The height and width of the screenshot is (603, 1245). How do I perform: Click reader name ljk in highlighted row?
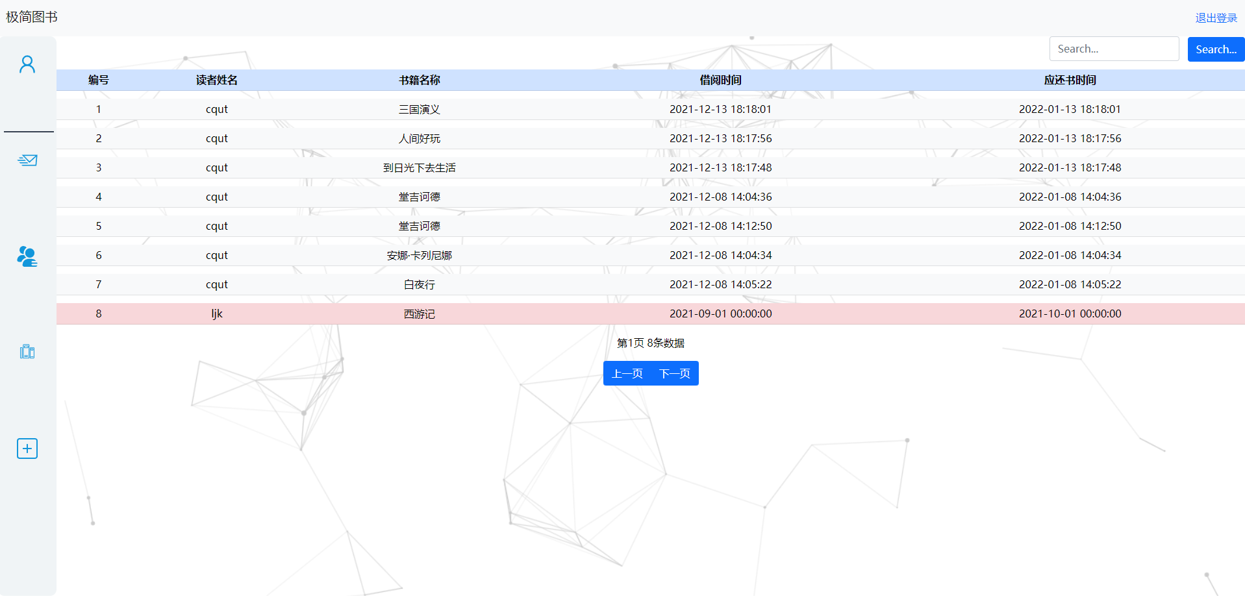click(x=217, y=314)
